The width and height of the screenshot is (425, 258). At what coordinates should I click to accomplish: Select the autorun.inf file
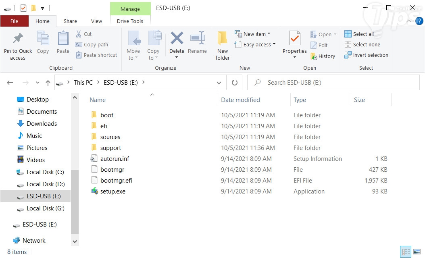pyautogui.click(x=115, y=158)
